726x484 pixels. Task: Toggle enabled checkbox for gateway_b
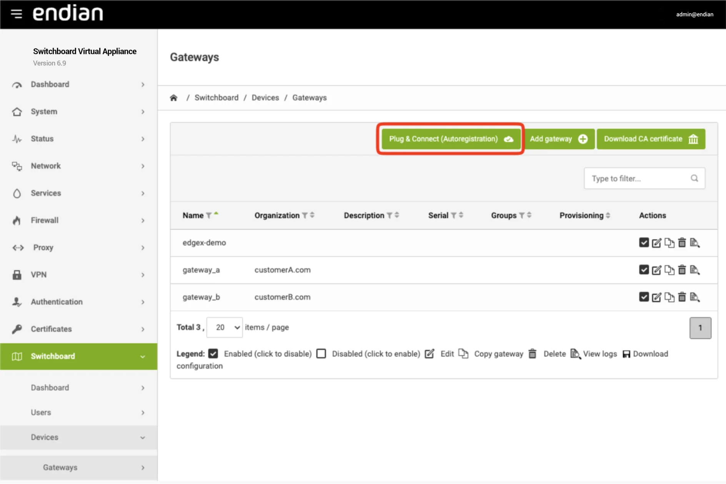click(x=644, y=297)
